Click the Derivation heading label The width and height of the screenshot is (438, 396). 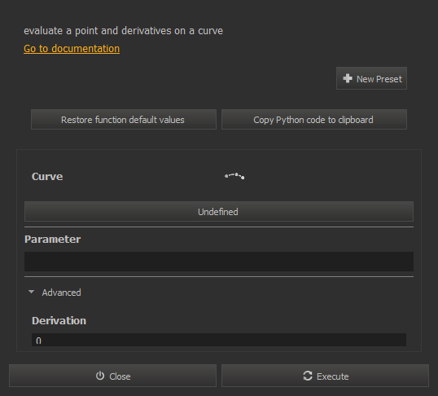[x=59, y=320]
